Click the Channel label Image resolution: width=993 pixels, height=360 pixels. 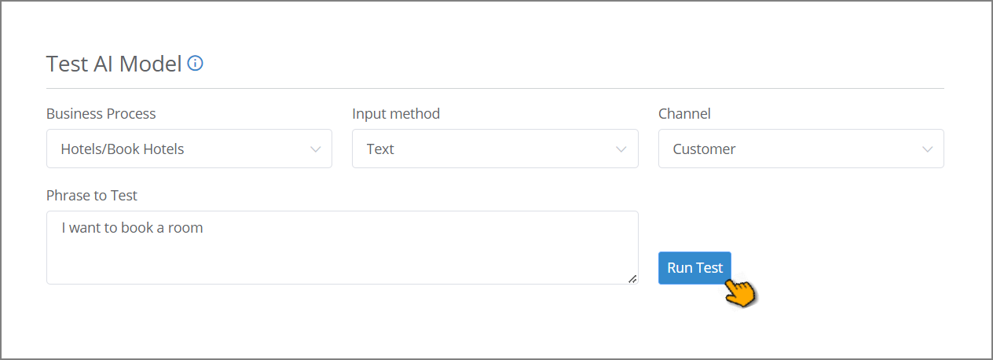684,113
